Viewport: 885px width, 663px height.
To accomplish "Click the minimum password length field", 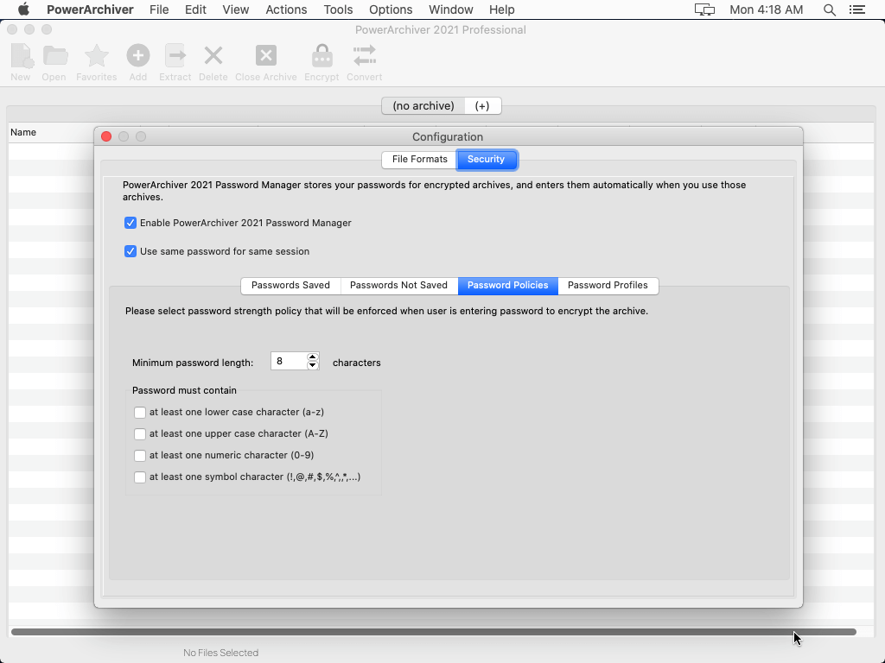I will coord(289,362).
